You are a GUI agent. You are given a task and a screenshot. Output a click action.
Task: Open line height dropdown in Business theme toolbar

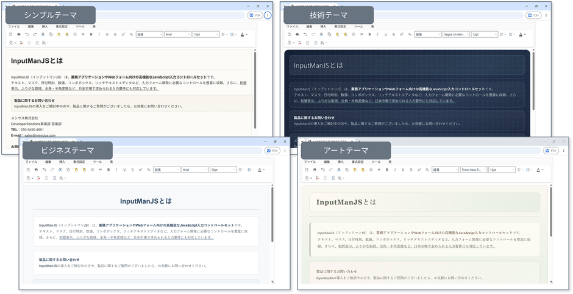coord(251,170)
